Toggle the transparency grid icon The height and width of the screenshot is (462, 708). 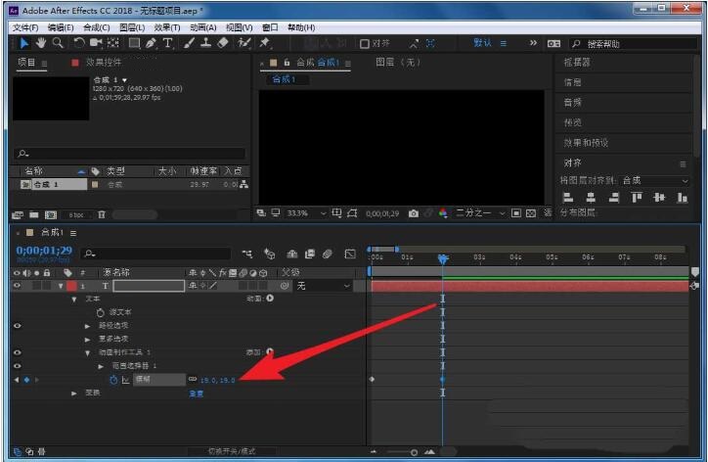pyautogui.click(x=531, y=213)
